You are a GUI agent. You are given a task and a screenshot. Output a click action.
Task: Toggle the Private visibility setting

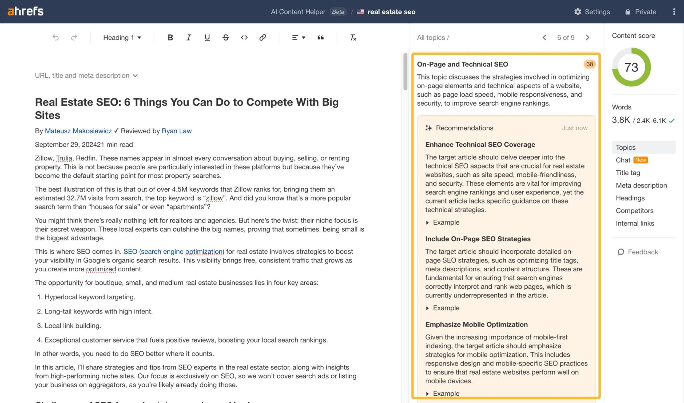point(640,11)
